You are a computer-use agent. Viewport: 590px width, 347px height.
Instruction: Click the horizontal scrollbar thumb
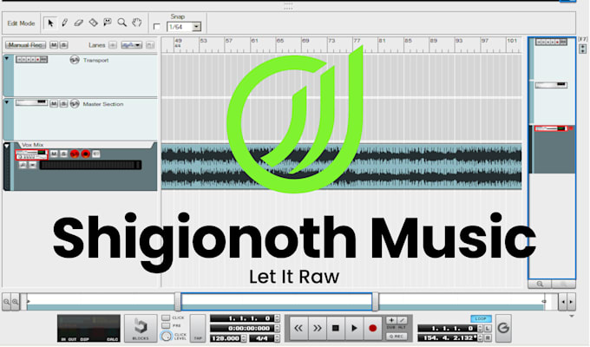277,302
